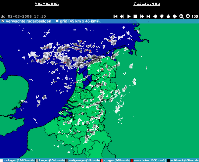The image size is (199, 162).
Task: Click the 'motregen (0.1-0.3 mm/h)' legend text
Action: tap(19, 160)
